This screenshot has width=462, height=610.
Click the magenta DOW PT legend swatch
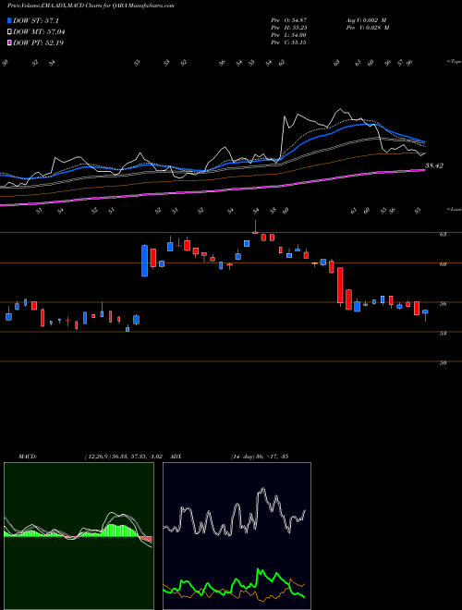click(x=10, y=43)
